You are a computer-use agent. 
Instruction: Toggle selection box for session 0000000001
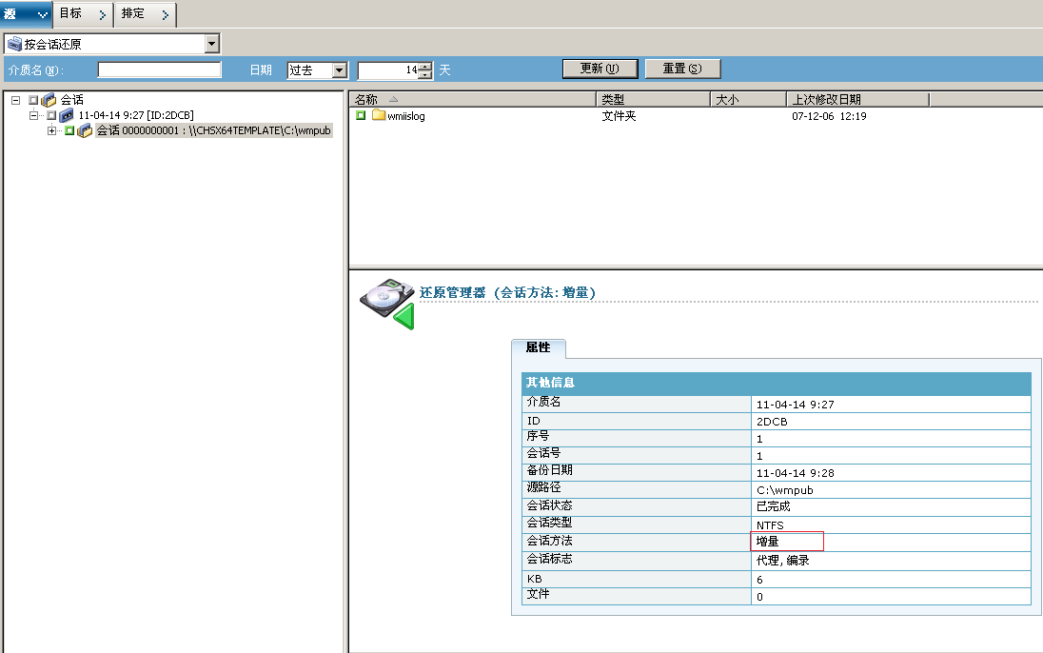(69, 130)
